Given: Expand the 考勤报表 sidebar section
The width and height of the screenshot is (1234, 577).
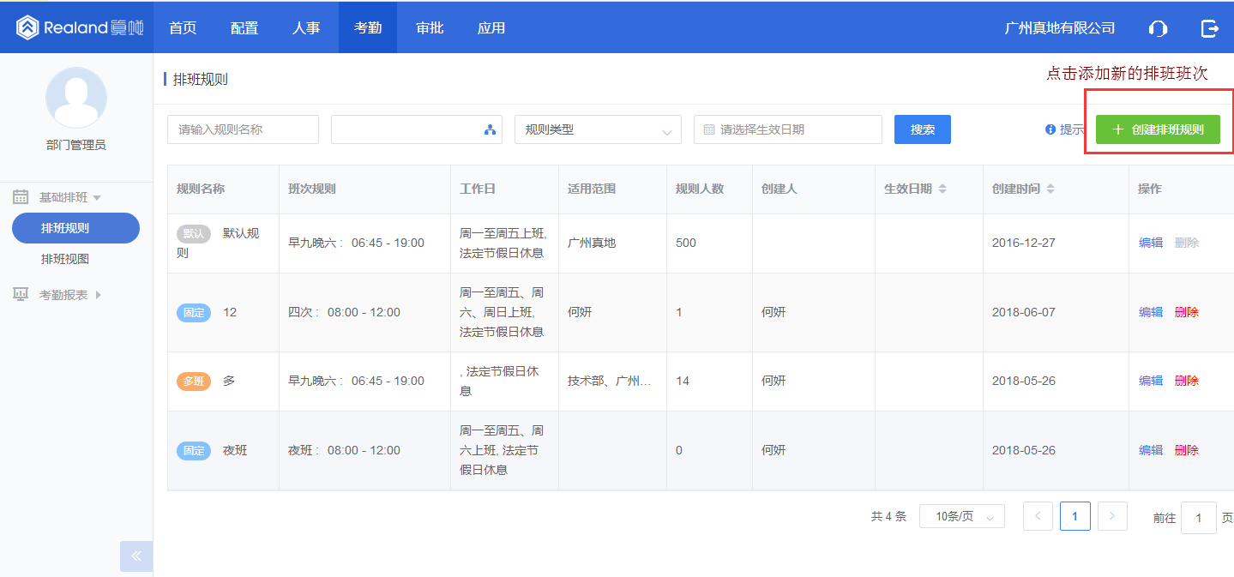Looking at the screenshot, I should [x=63, y=295].
